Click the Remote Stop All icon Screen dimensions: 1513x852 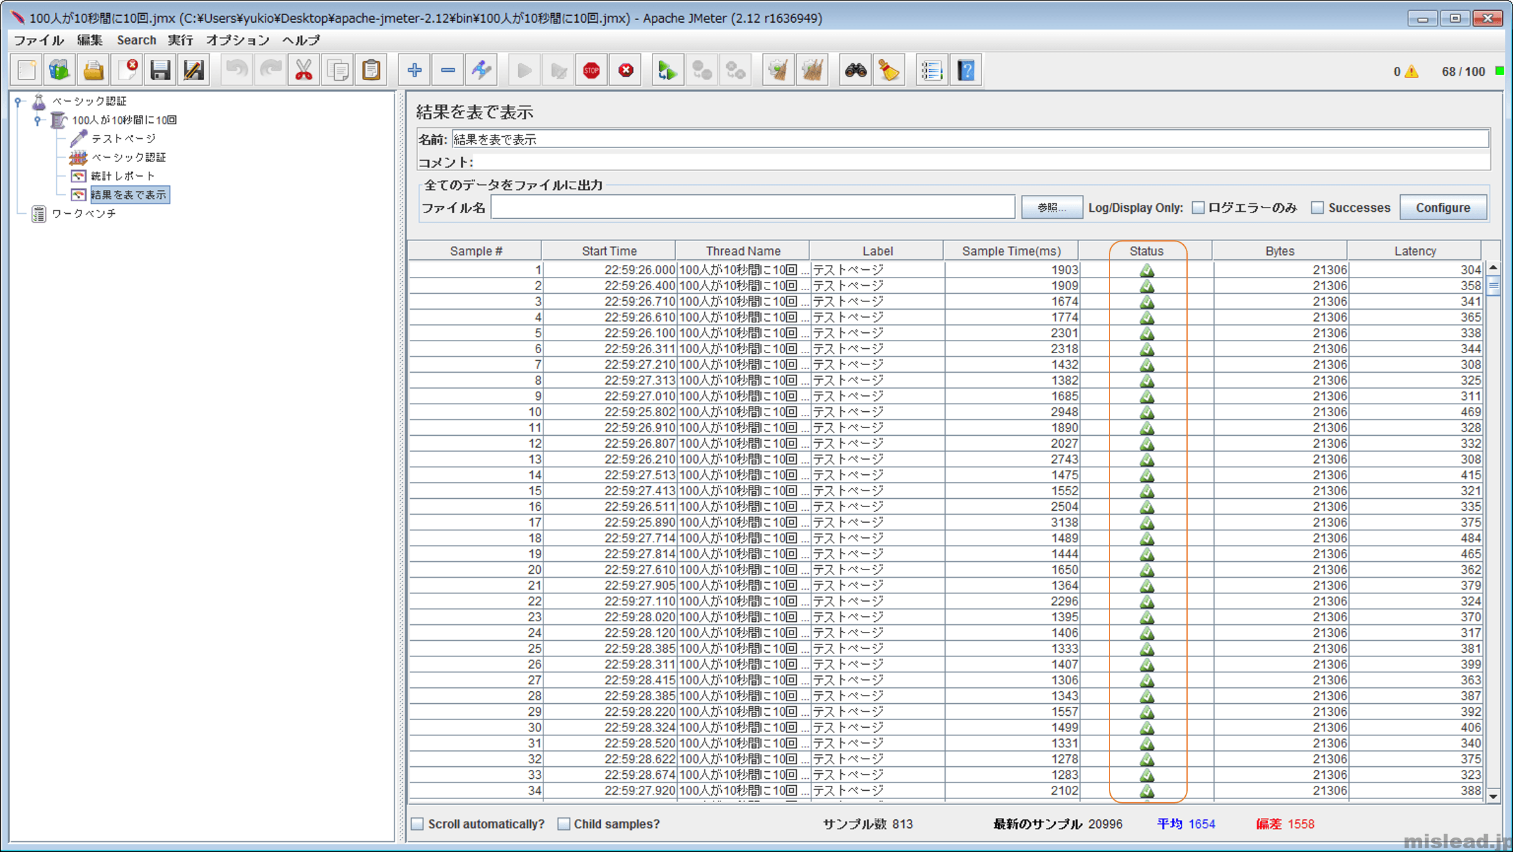[x=702, y=70]
